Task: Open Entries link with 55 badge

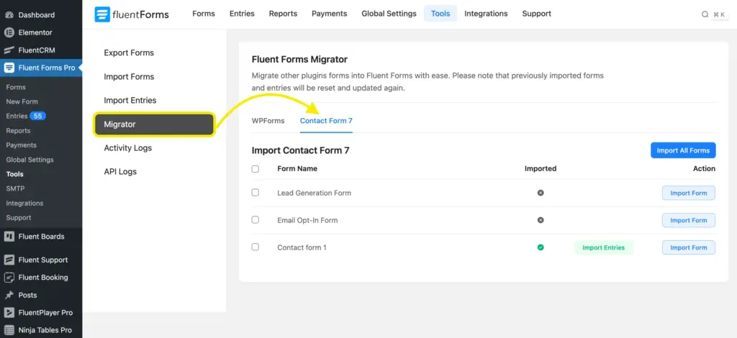Action: click(26, 116)
